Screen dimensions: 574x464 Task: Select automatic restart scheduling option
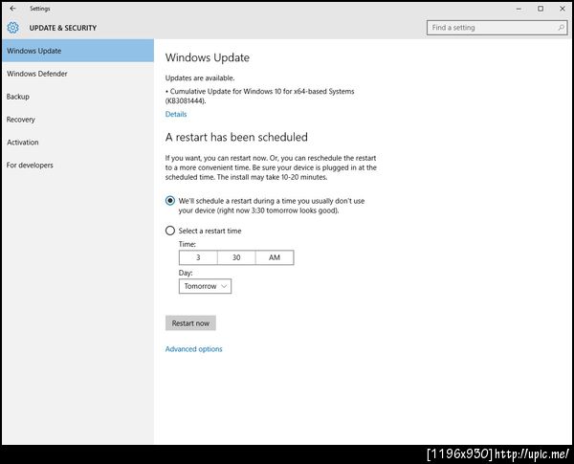[x=170, y=201]
